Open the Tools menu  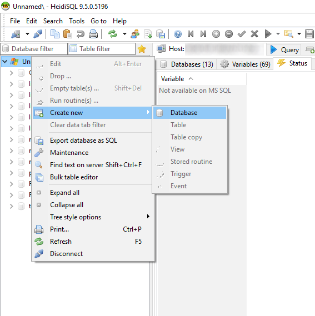point(77,21)
